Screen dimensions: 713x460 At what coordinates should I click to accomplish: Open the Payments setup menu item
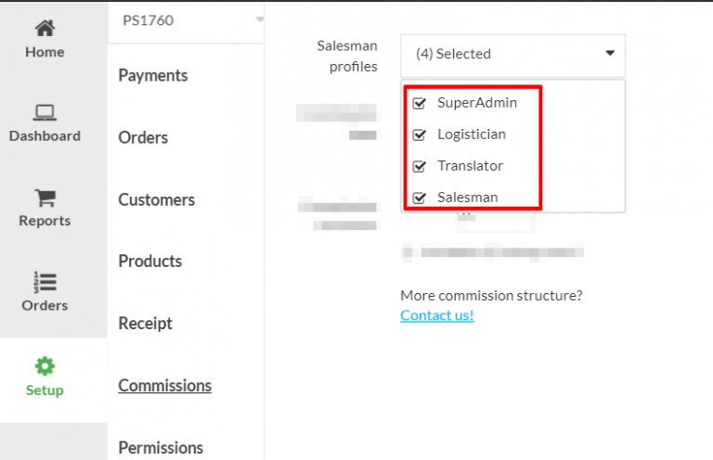coord(153,75)
